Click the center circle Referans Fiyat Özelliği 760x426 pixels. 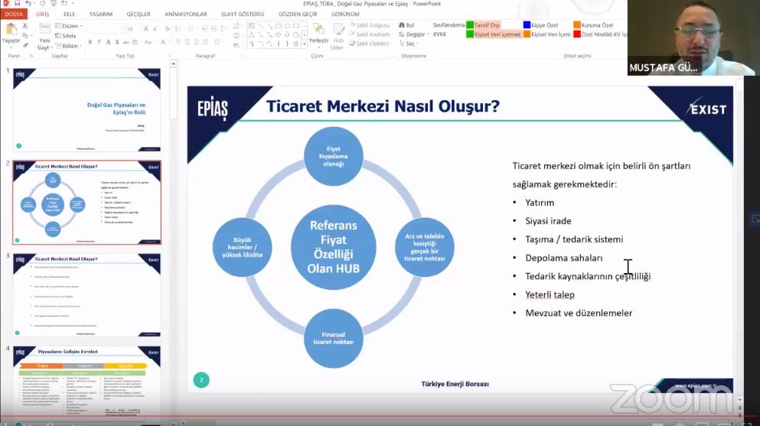click(334, 247)
